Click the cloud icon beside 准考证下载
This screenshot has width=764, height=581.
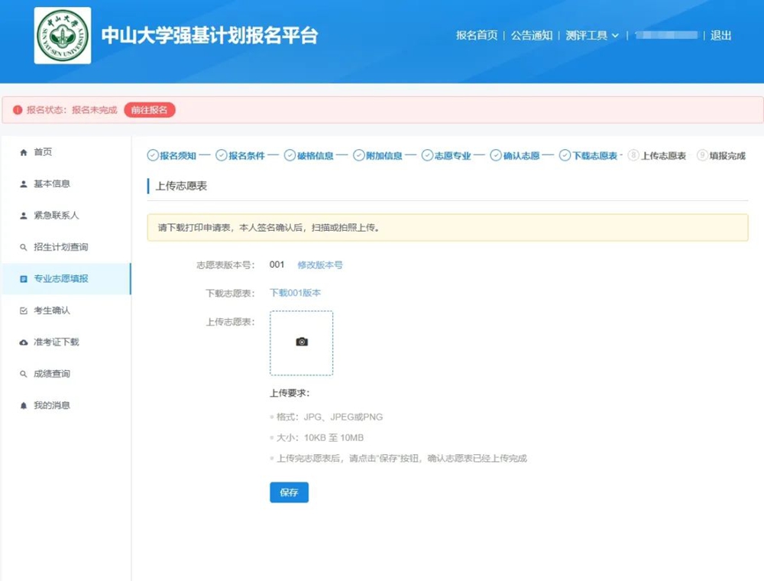(x=23, y=342)
